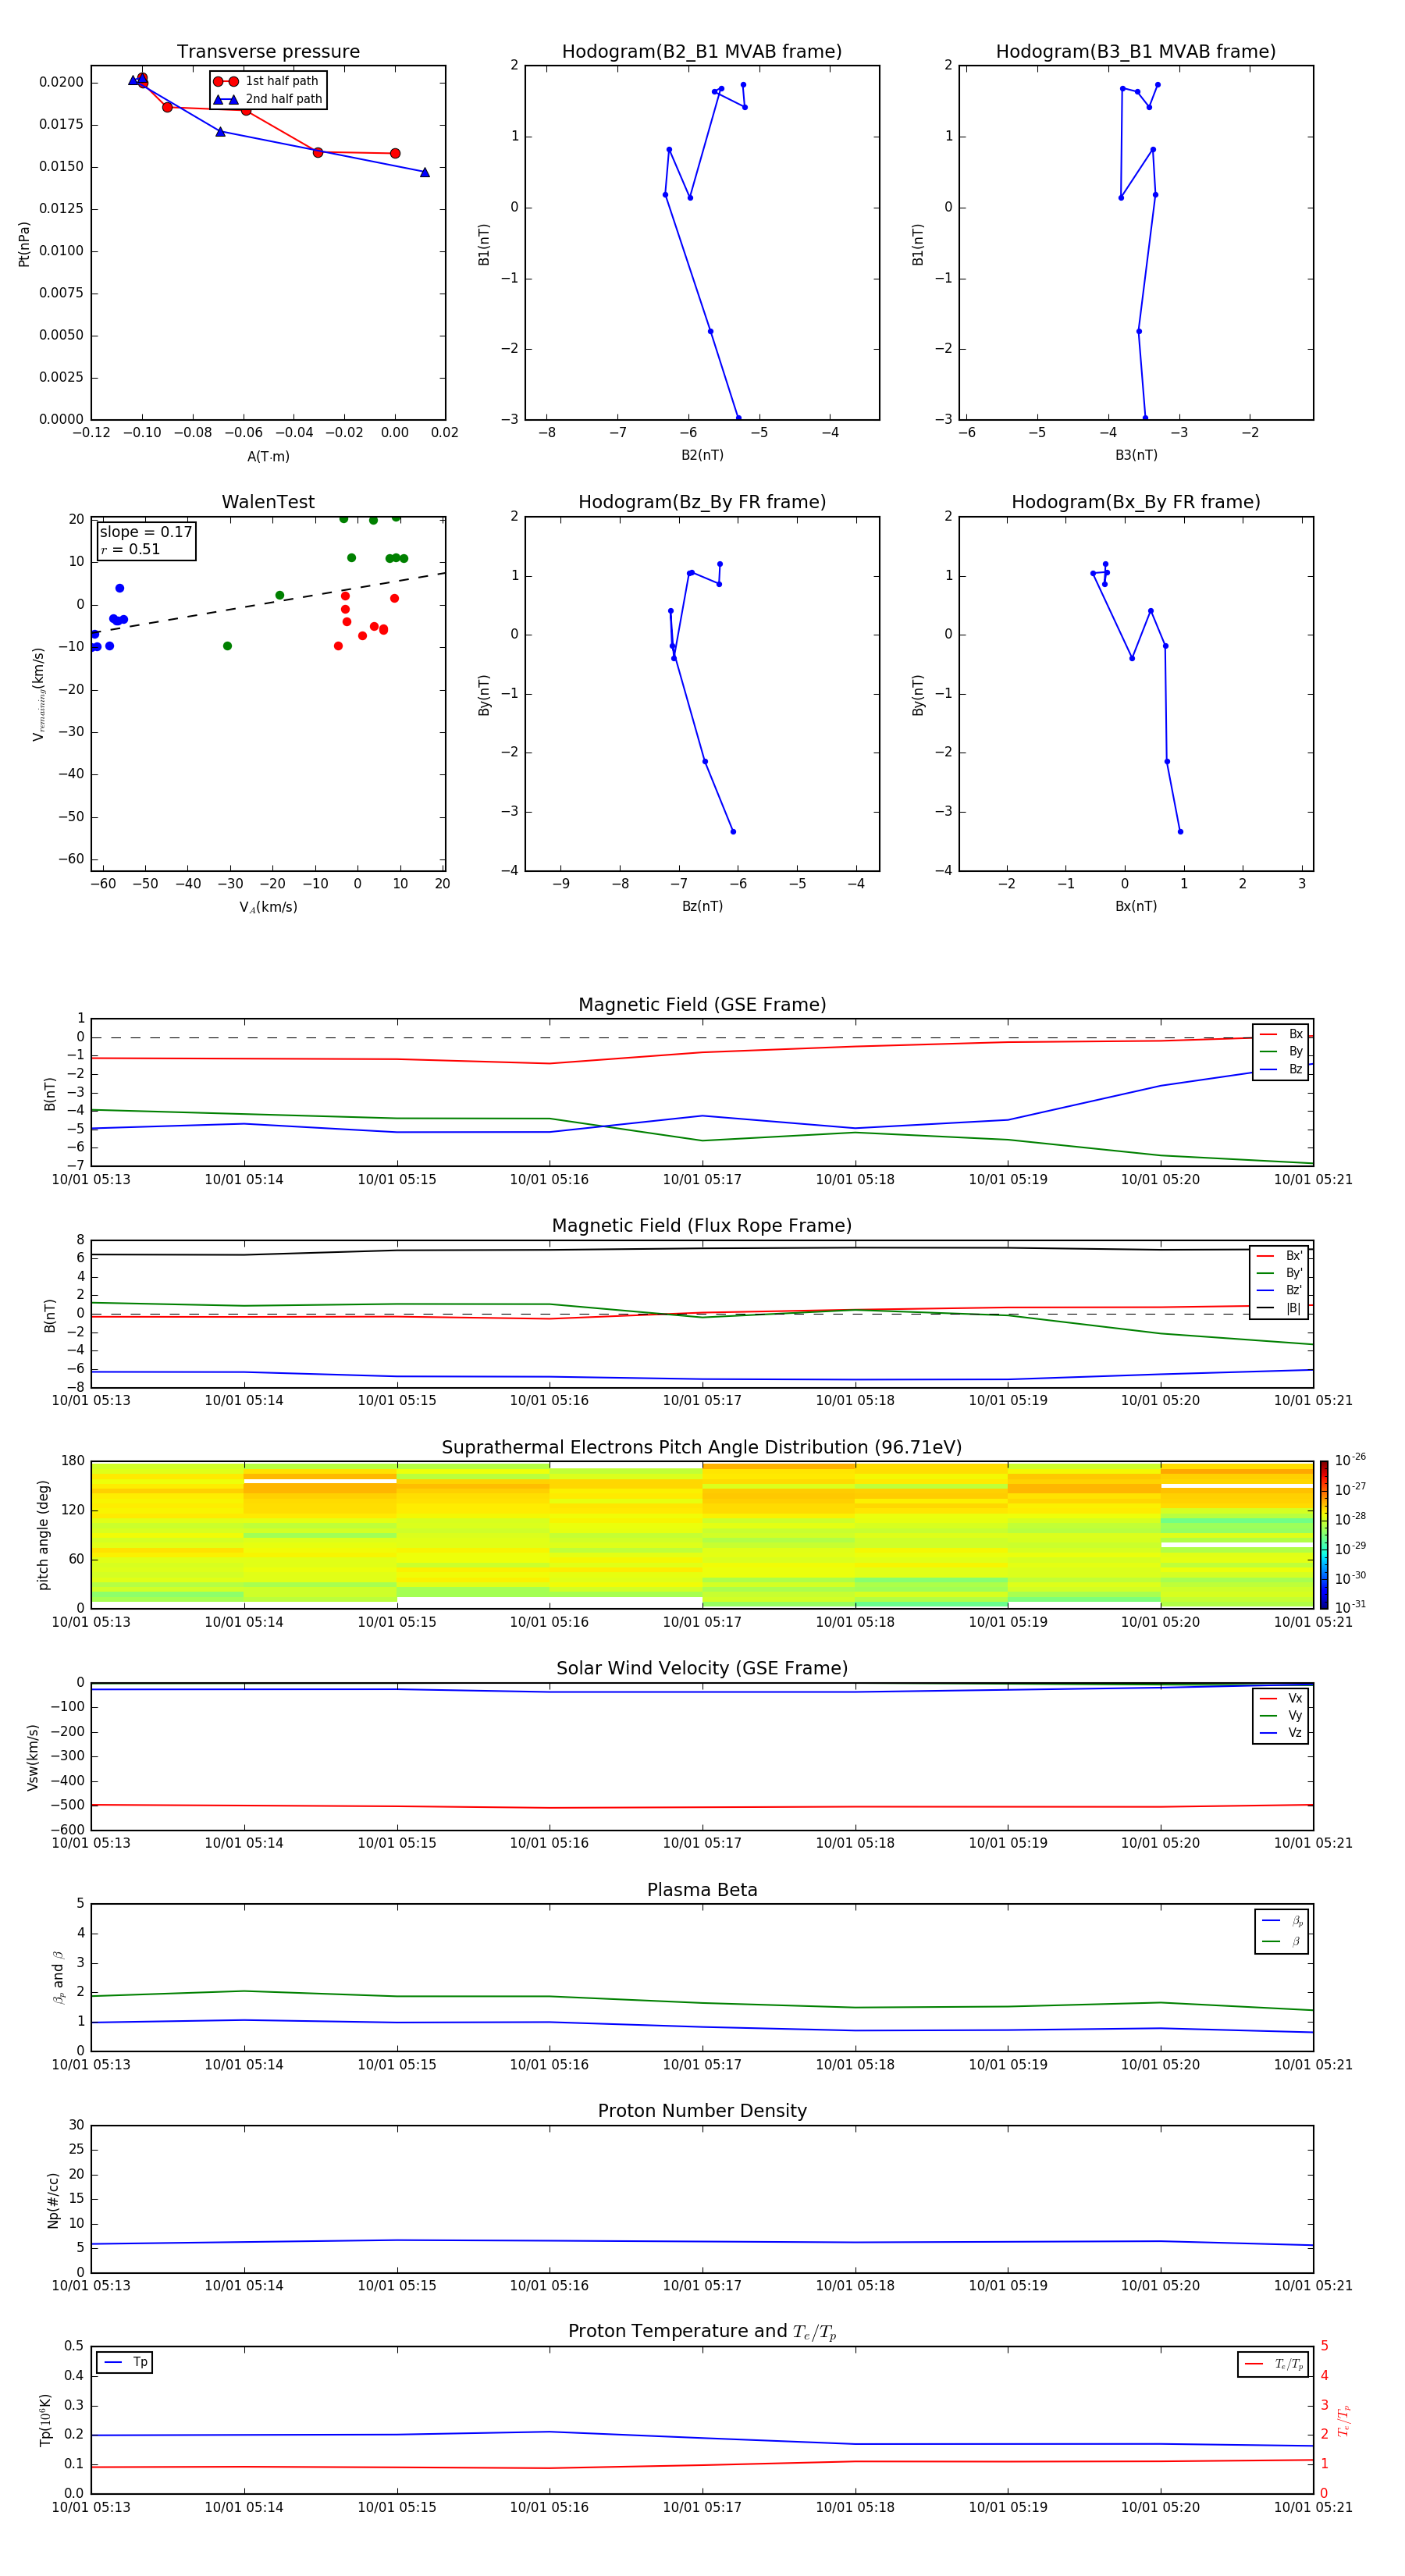Click the pitch angle color scale bar
Viewport: 1405px width, 2576px height.
(x=1323, y=1534)
